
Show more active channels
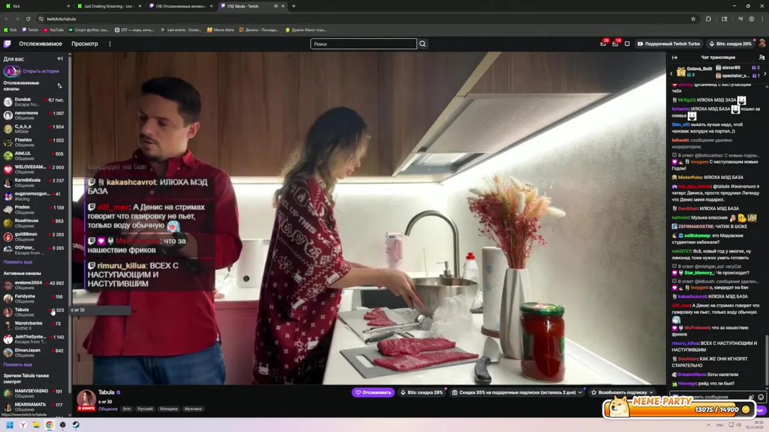tap(18, 364)
